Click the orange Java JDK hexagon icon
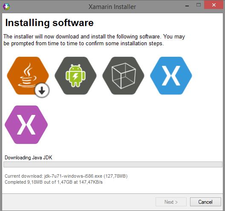 pos(28,76)
